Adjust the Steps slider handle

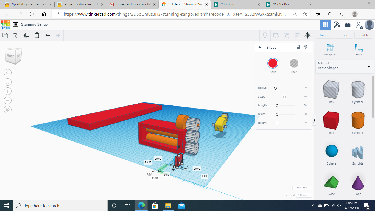(x=284, y=97)
